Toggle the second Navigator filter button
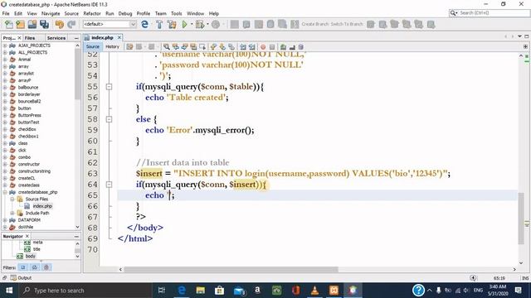531x298 pixels. coord(35,267)
